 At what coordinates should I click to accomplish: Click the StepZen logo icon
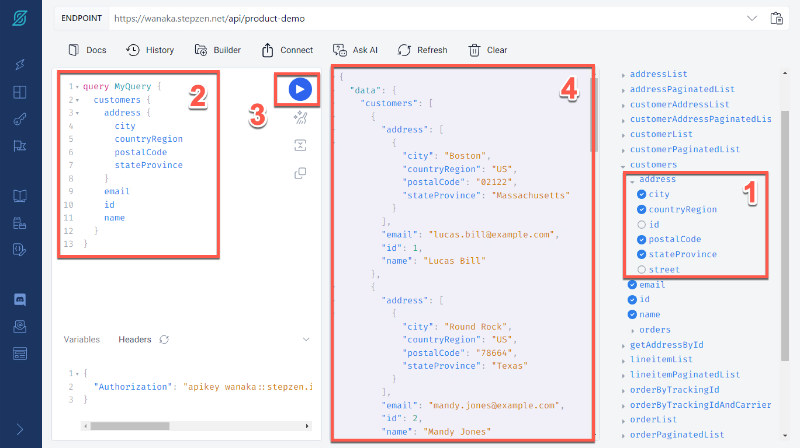tap(20, 19)
